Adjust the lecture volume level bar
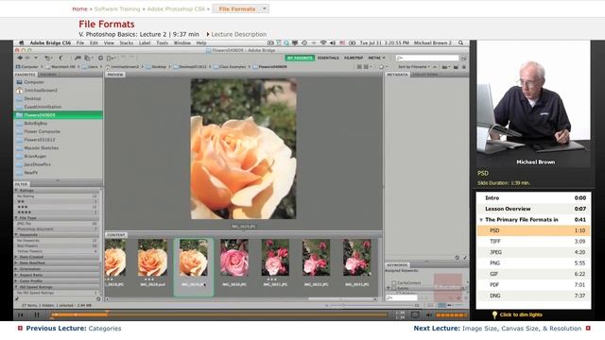605x340 pixels. click(x=451, y=314)
